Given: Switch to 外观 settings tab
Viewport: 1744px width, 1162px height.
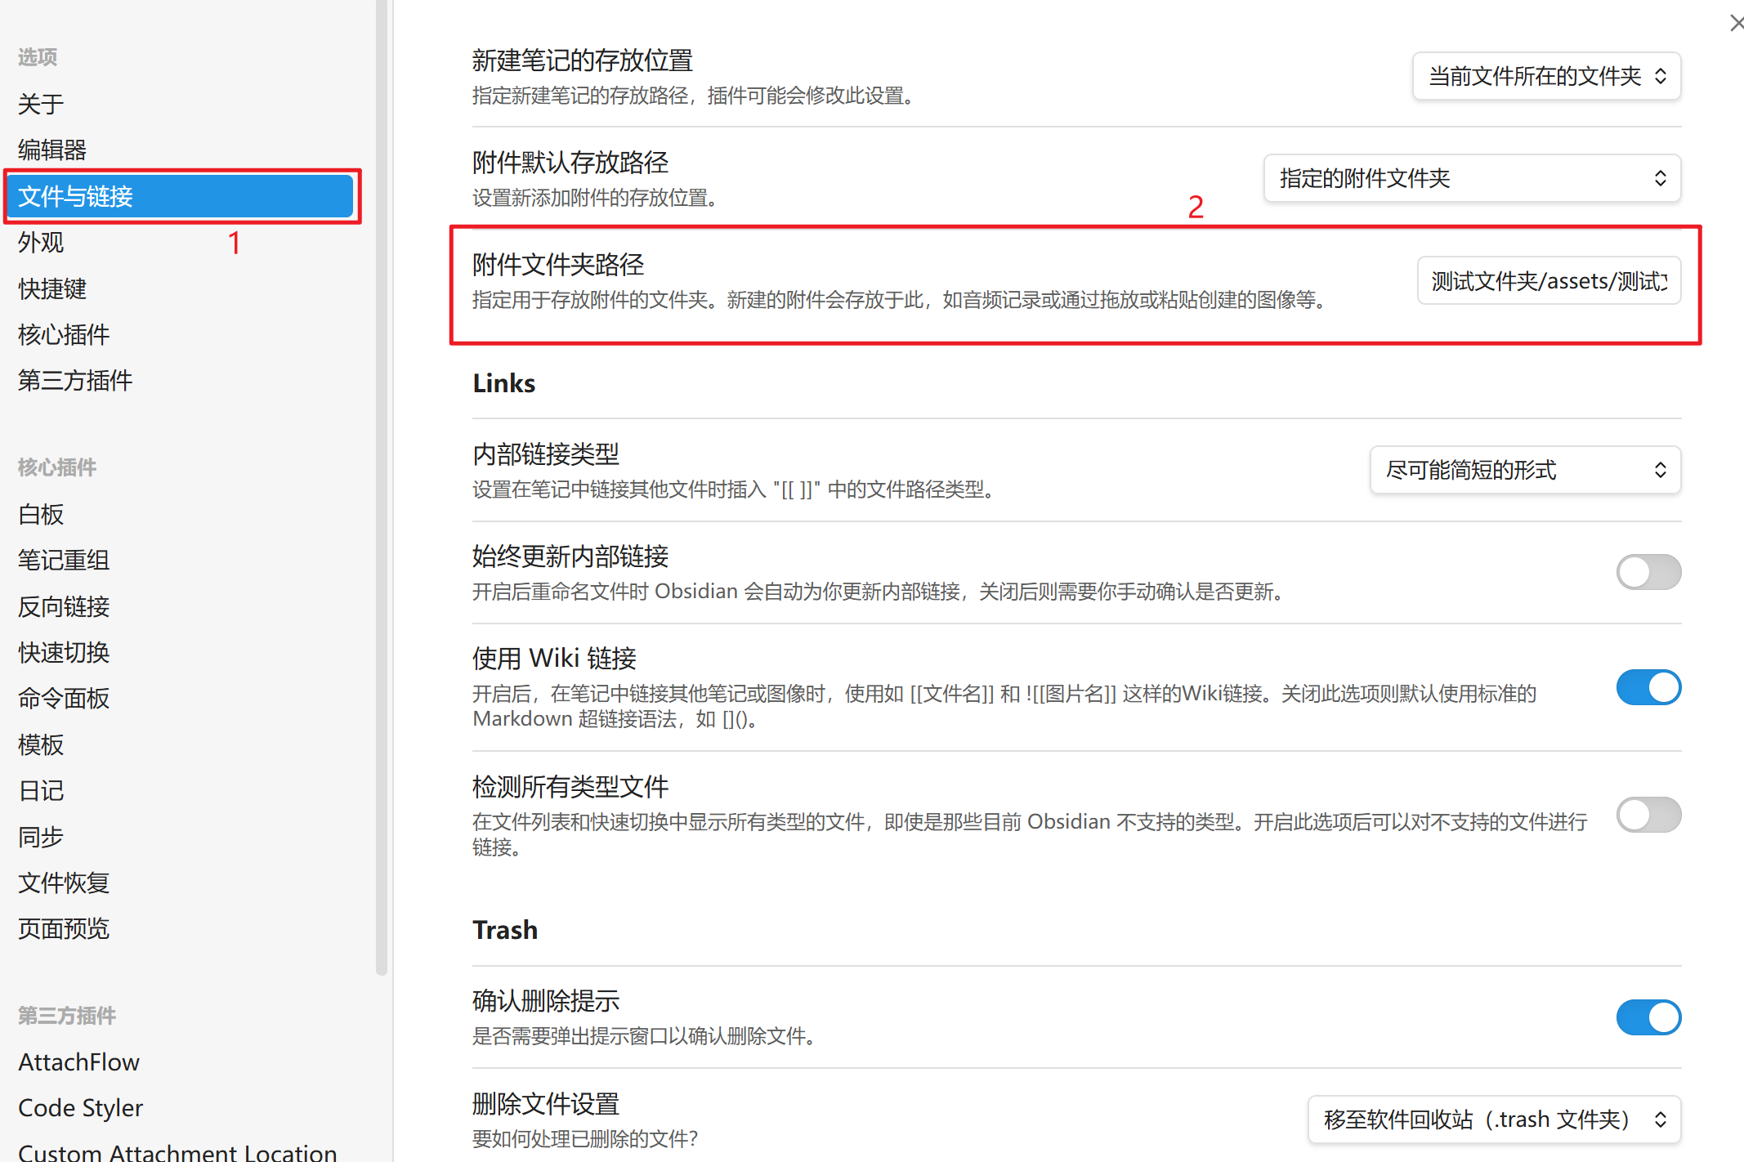Looking at the screenshot, I should point(41,243).
